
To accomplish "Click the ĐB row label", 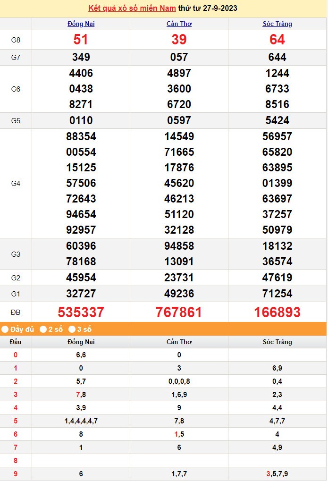I will pos(16,312).
